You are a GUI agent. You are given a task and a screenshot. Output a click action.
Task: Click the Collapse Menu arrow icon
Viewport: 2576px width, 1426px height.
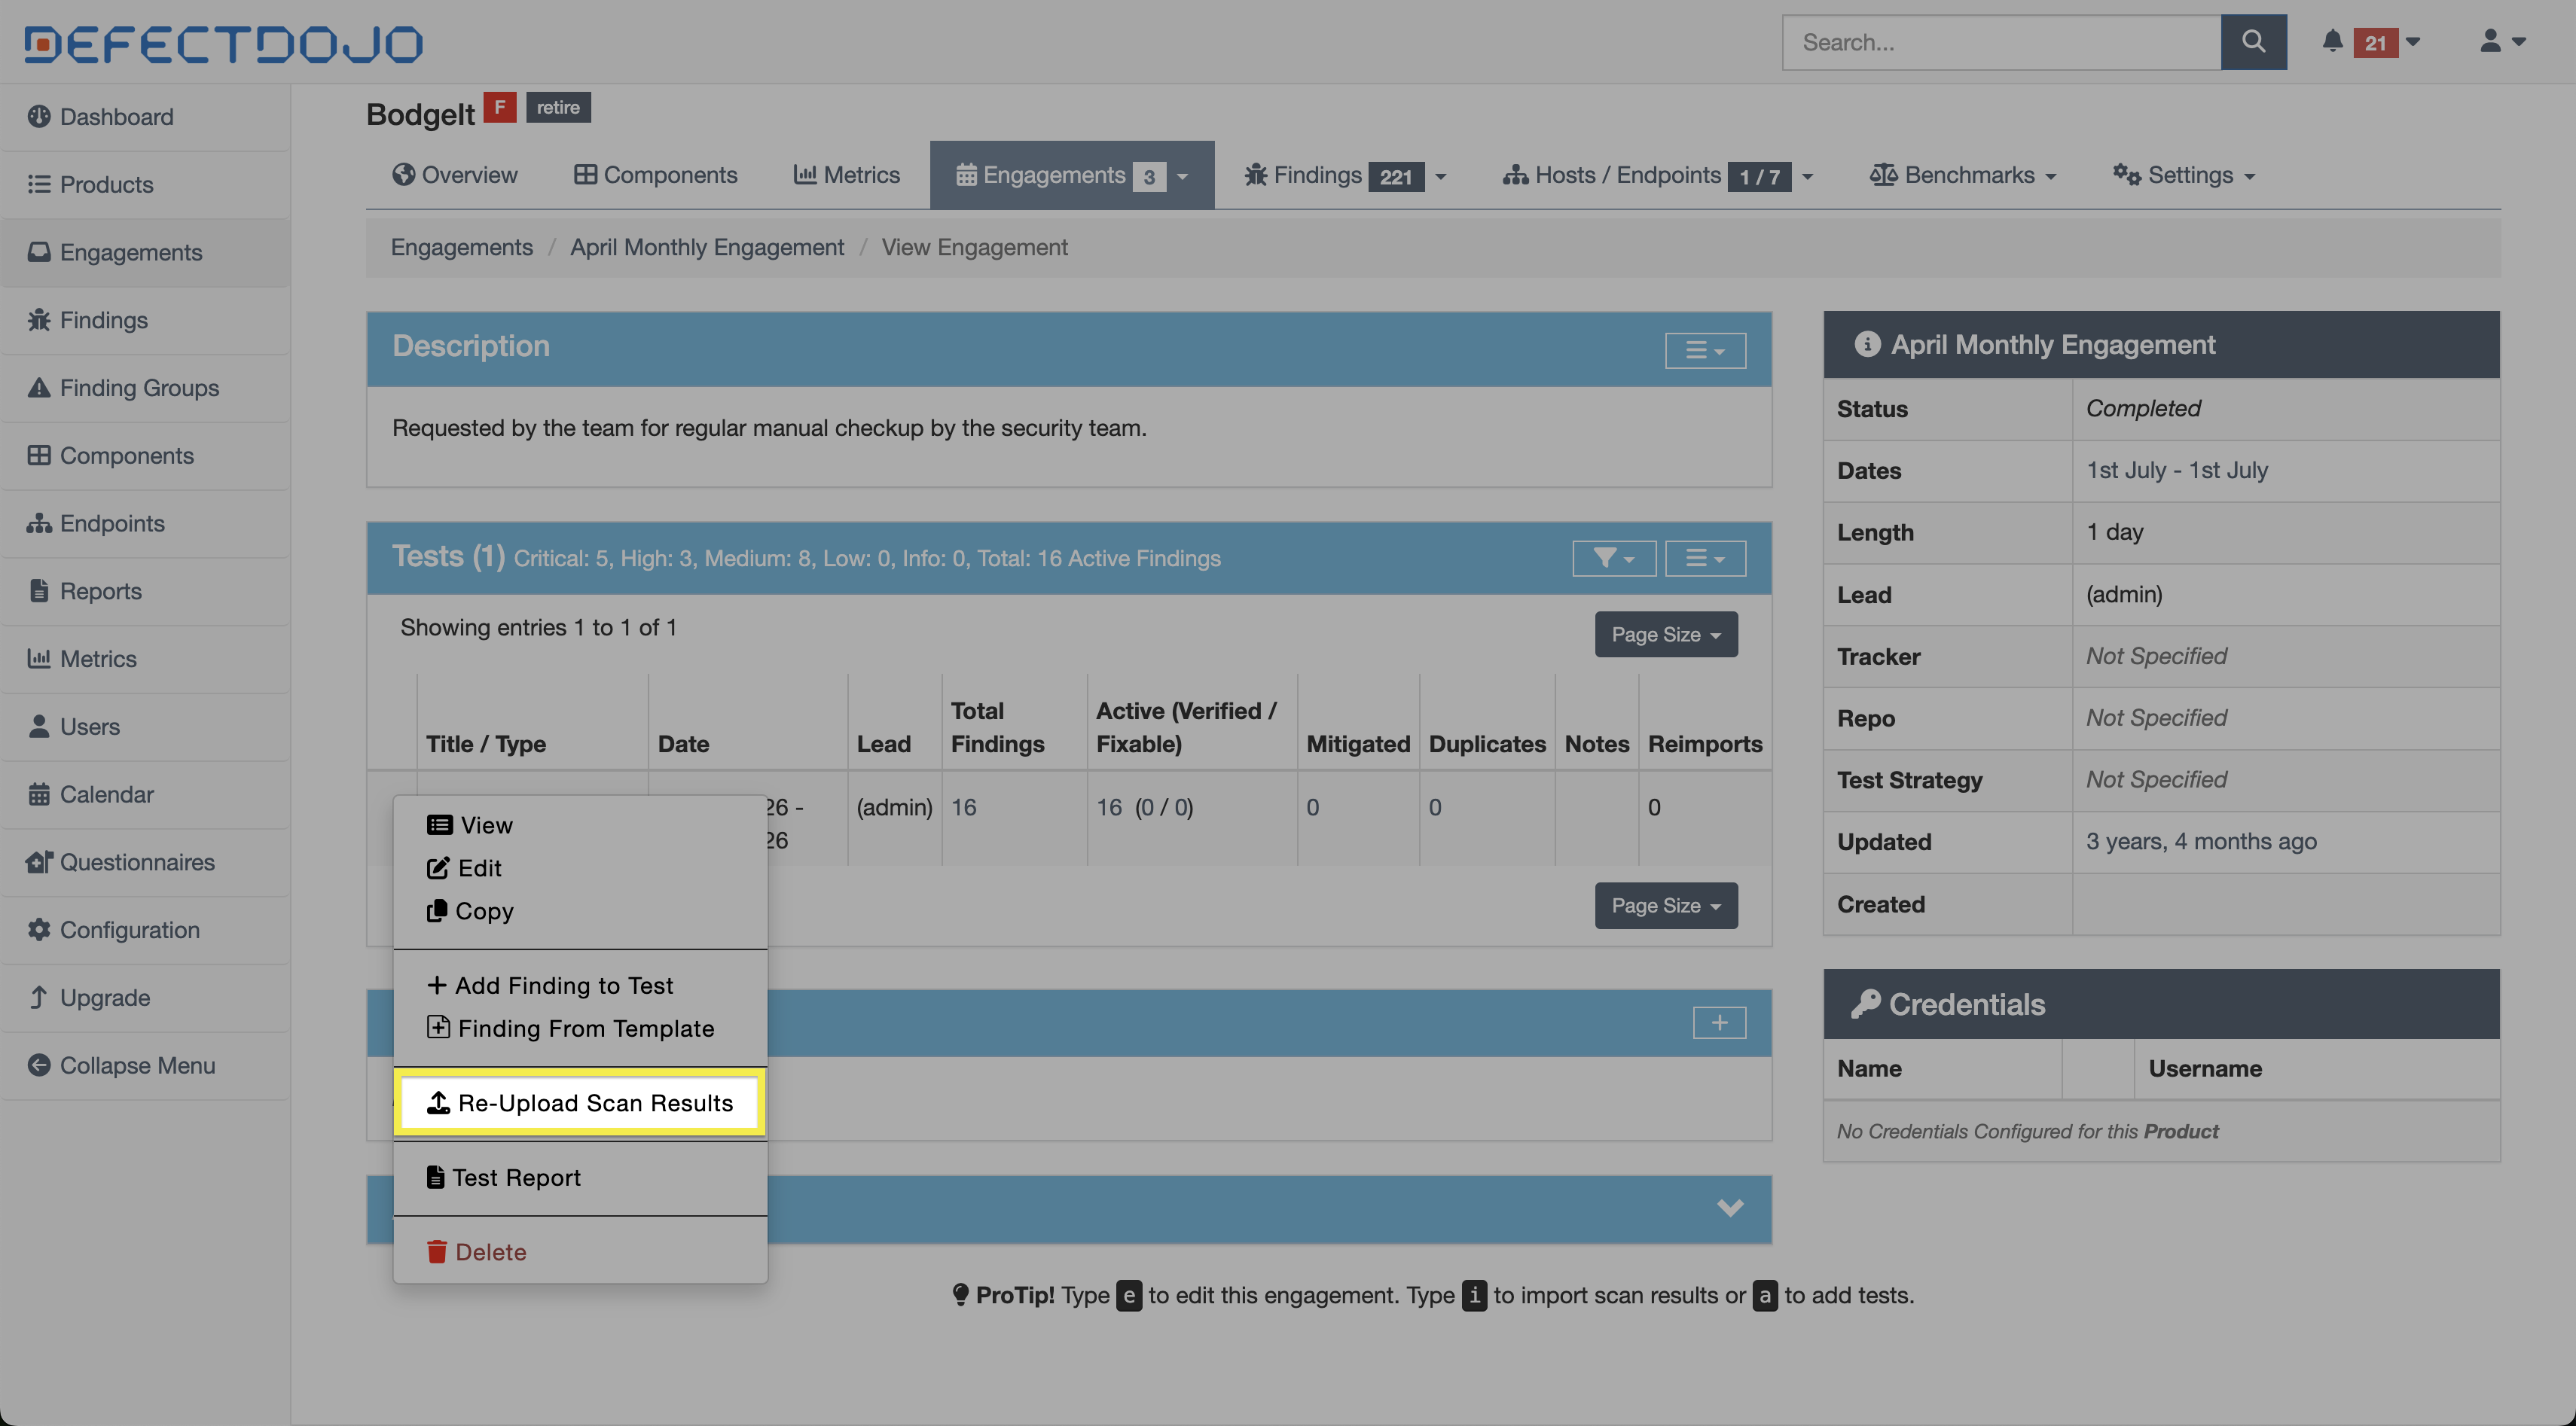tap(38, 1065)
